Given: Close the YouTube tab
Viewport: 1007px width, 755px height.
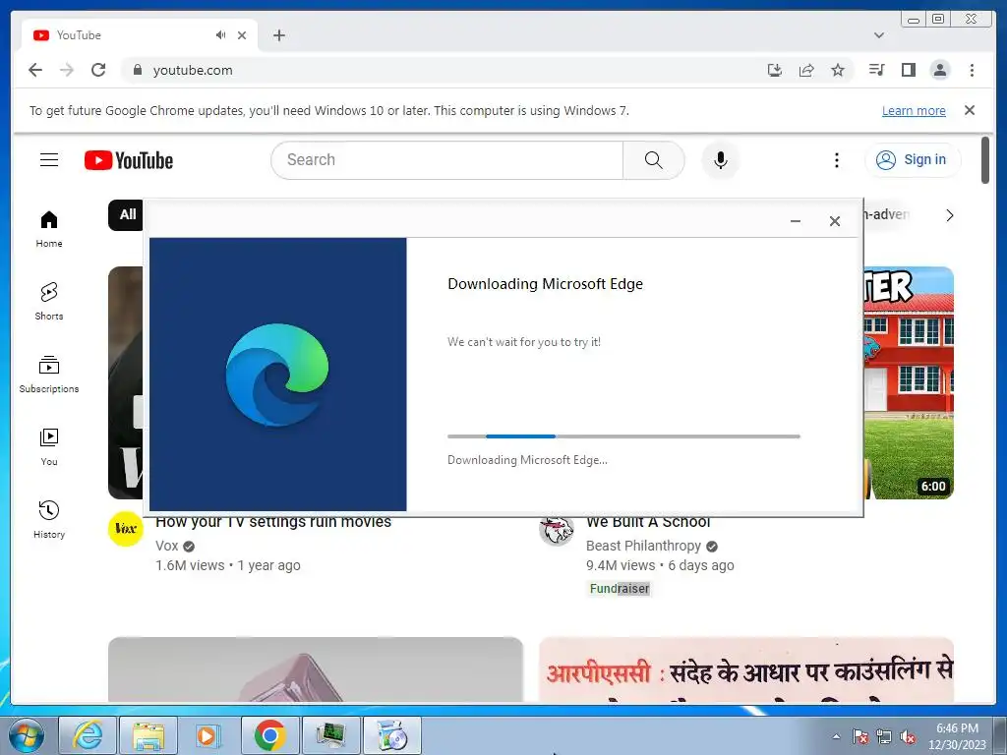Looking at the screenshot, I should click(x=242, y=35).
